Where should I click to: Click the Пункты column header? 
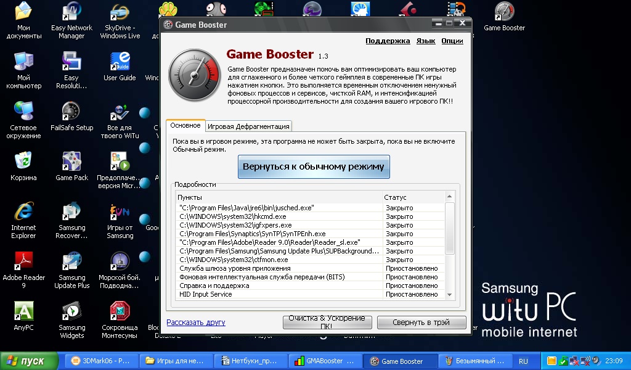coord(279,197)
